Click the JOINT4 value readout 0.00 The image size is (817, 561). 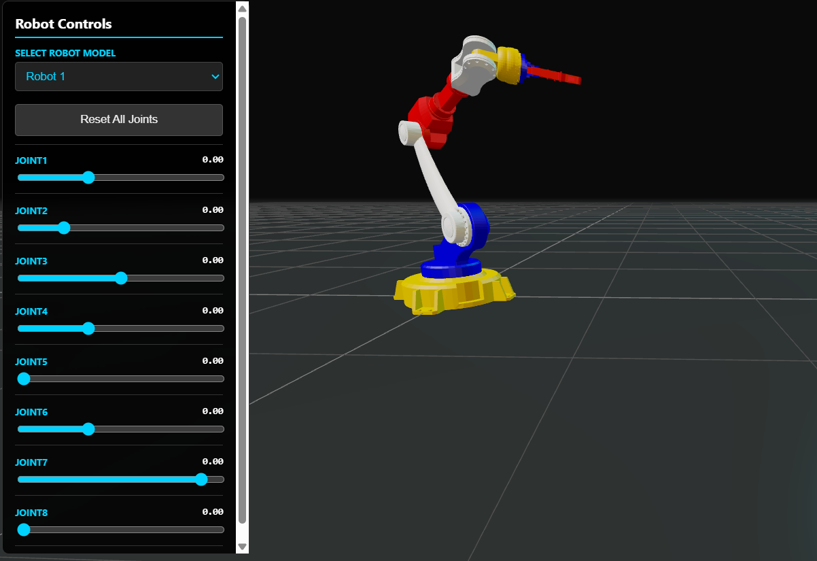(x=213, y=311)
